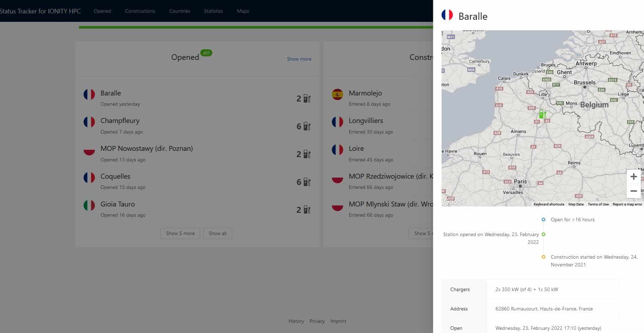
Task: Expand list with Show 5 more button
Action: tap(180, 233)
